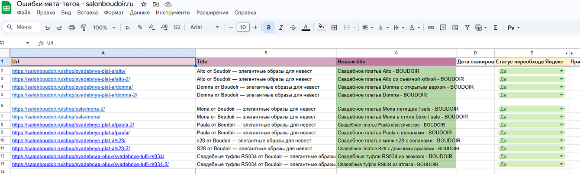
Task: Decrease font size with minus button
Action: click(231, 27)
